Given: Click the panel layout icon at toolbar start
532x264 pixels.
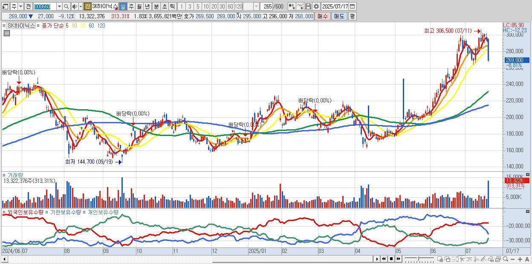Looking at the screenshot, I should click(x=5, y=6).
